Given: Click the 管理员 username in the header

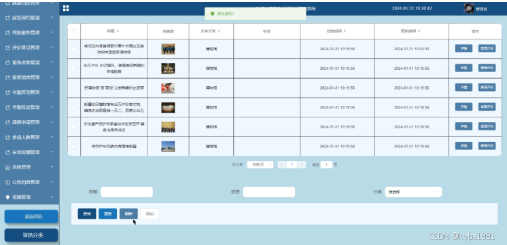Looking at the screenshot, I should (x=481, y=9).
